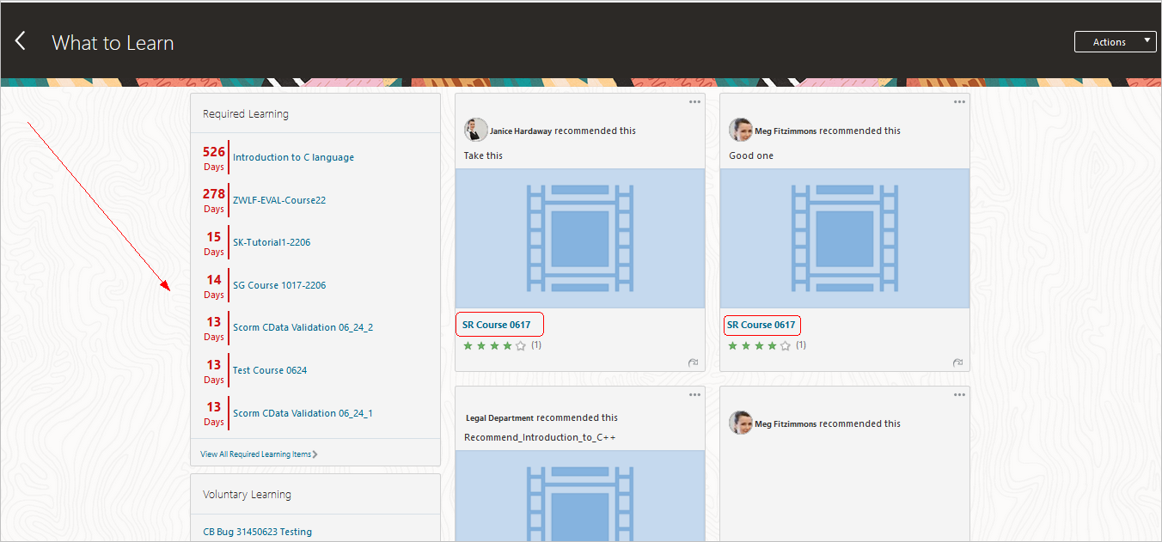Image resolution: width=1162 pixels, height=542 pixels.
Task: Click View All Required Learning Items
Action: click(x=256, y=454)
